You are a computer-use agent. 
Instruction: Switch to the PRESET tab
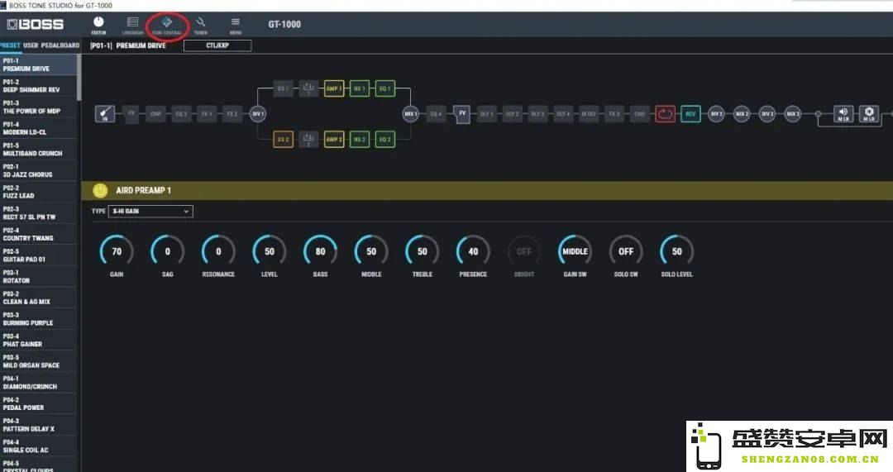[10, 45]
